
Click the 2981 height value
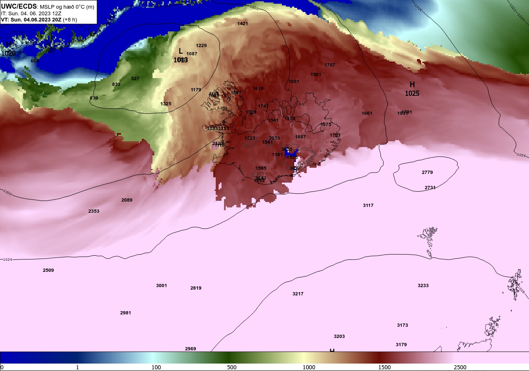[x=126, y=313]
